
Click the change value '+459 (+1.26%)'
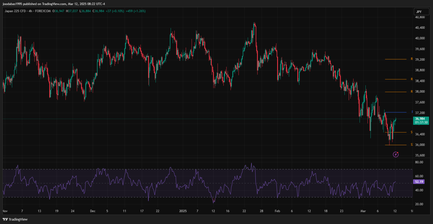coord(135,11)
